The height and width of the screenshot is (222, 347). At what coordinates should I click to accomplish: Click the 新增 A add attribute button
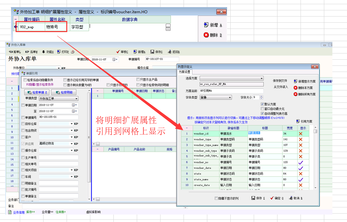pyautogui.click(x=213, y=25)
